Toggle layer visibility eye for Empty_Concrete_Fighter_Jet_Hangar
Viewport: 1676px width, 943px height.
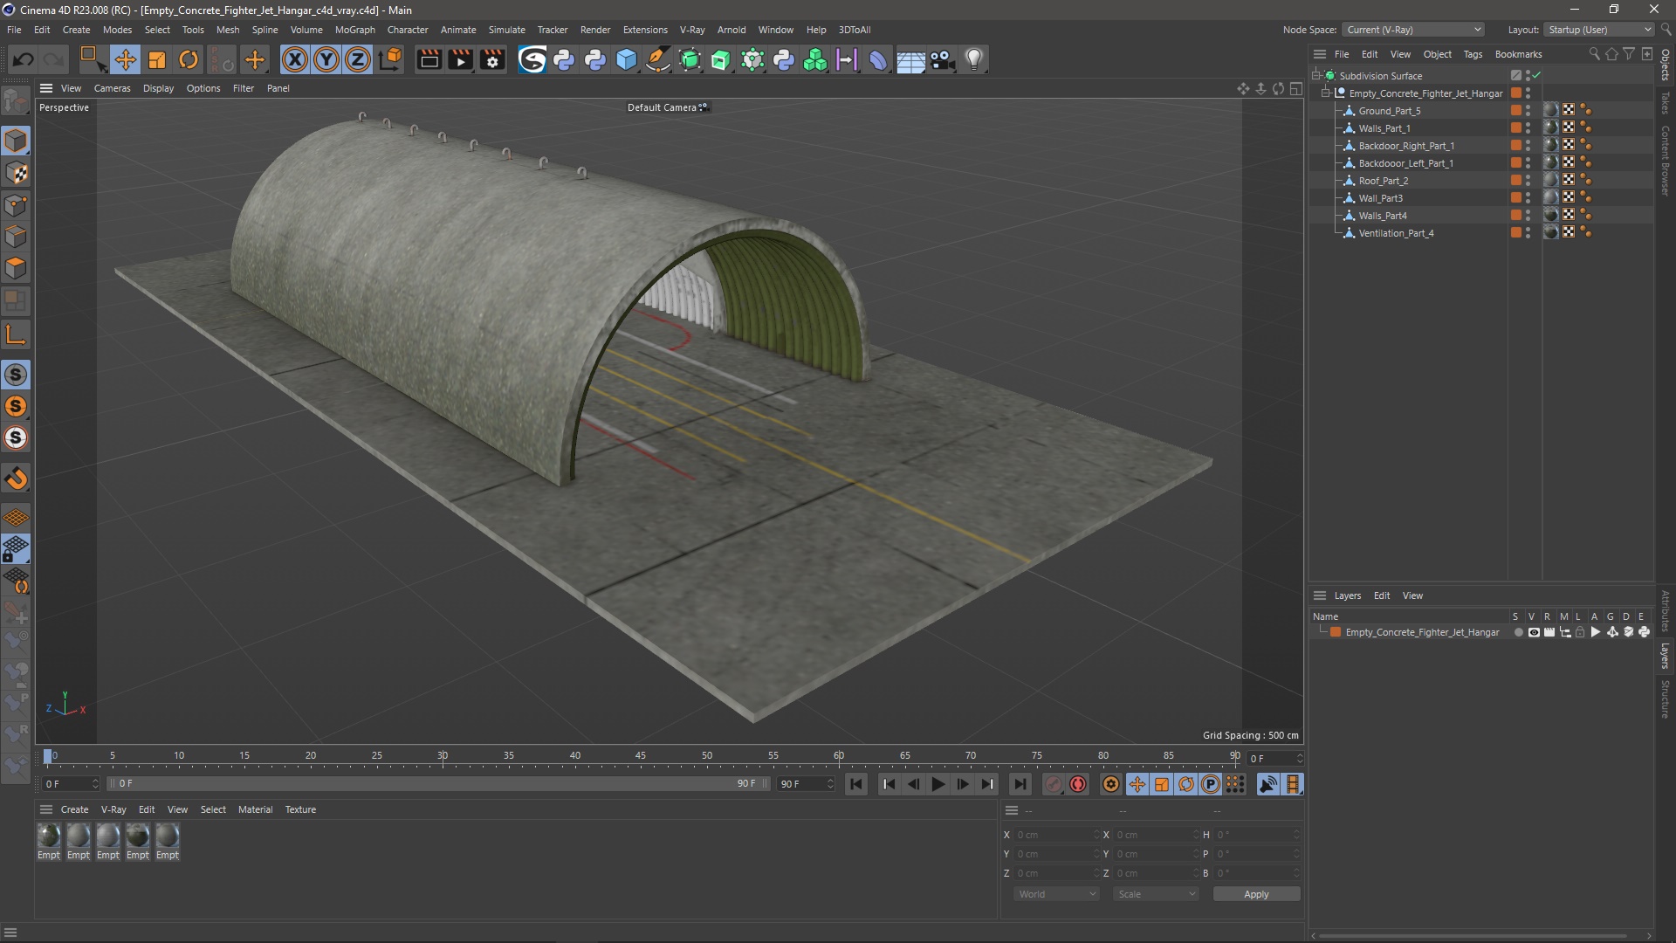click(1534, 632)
